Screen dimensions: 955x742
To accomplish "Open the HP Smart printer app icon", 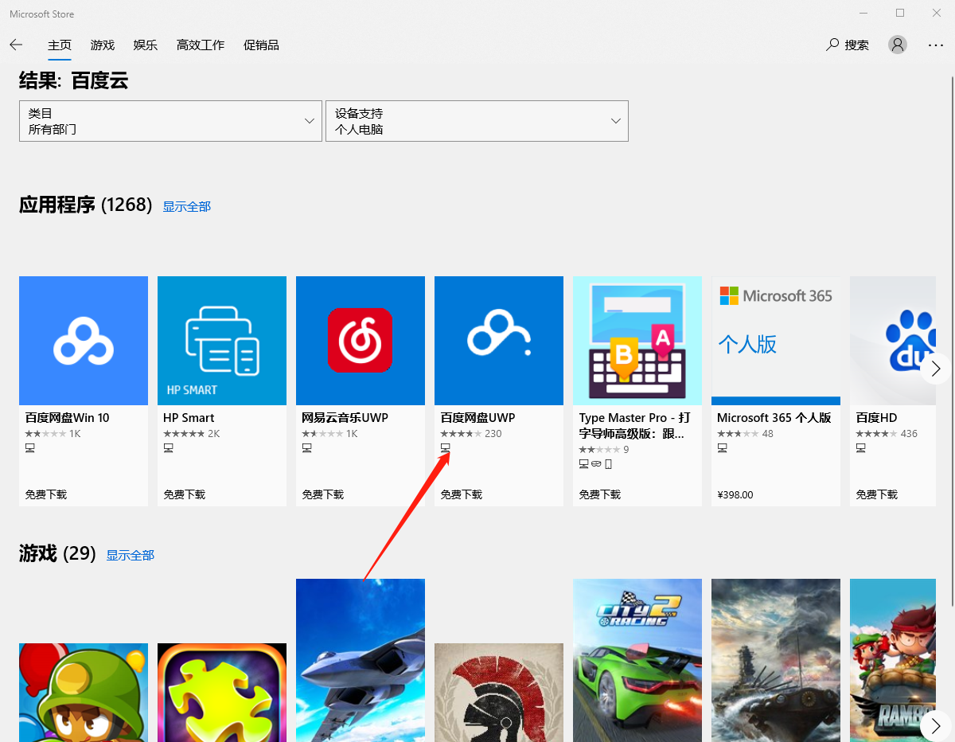I will pyautogui.click(x=222, y=341).
